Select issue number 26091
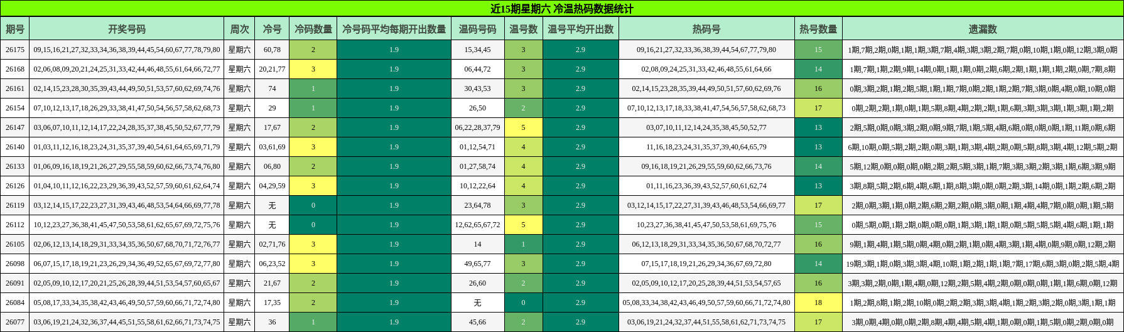This screenshot has width=1124, height=332. (x=15, y=283)
